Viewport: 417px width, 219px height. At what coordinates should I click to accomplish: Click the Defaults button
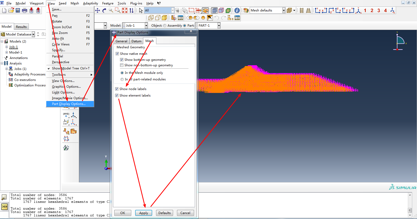pos(164,213)
